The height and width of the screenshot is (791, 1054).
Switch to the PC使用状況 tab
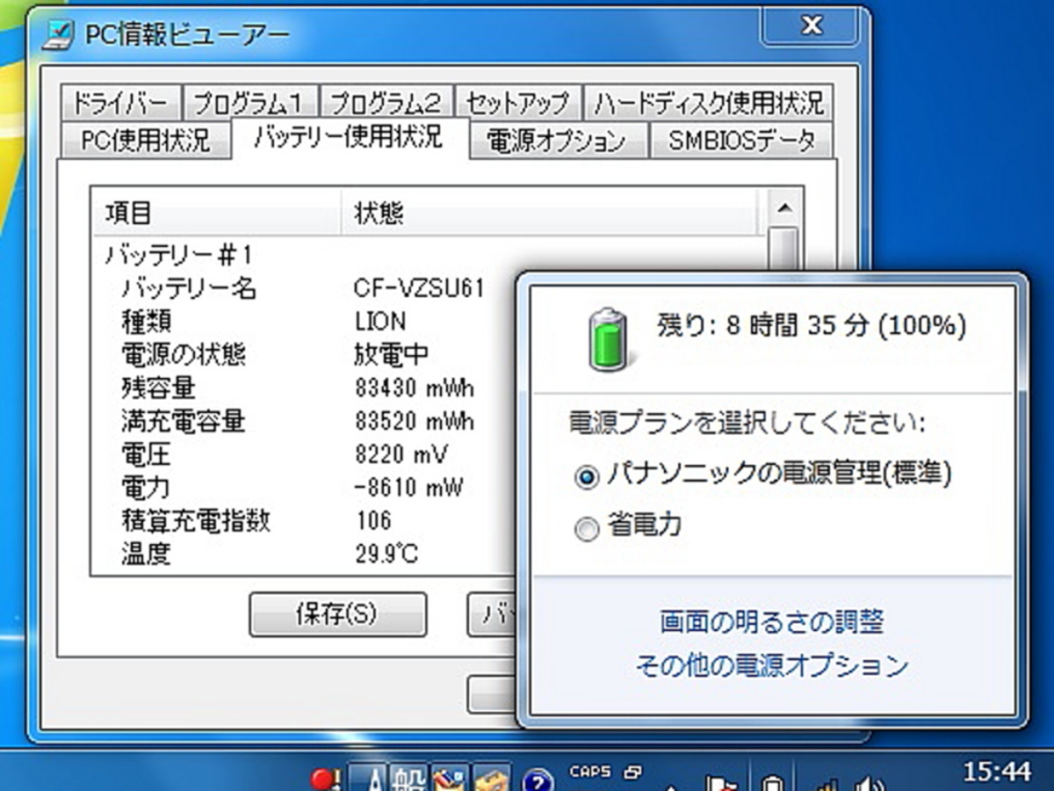pos(146,141)
